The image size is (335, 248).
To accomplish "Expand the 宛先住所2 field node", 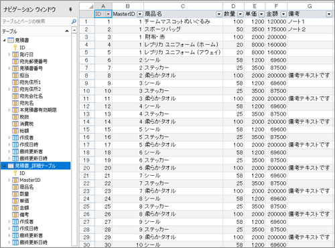I will [9, 89].
